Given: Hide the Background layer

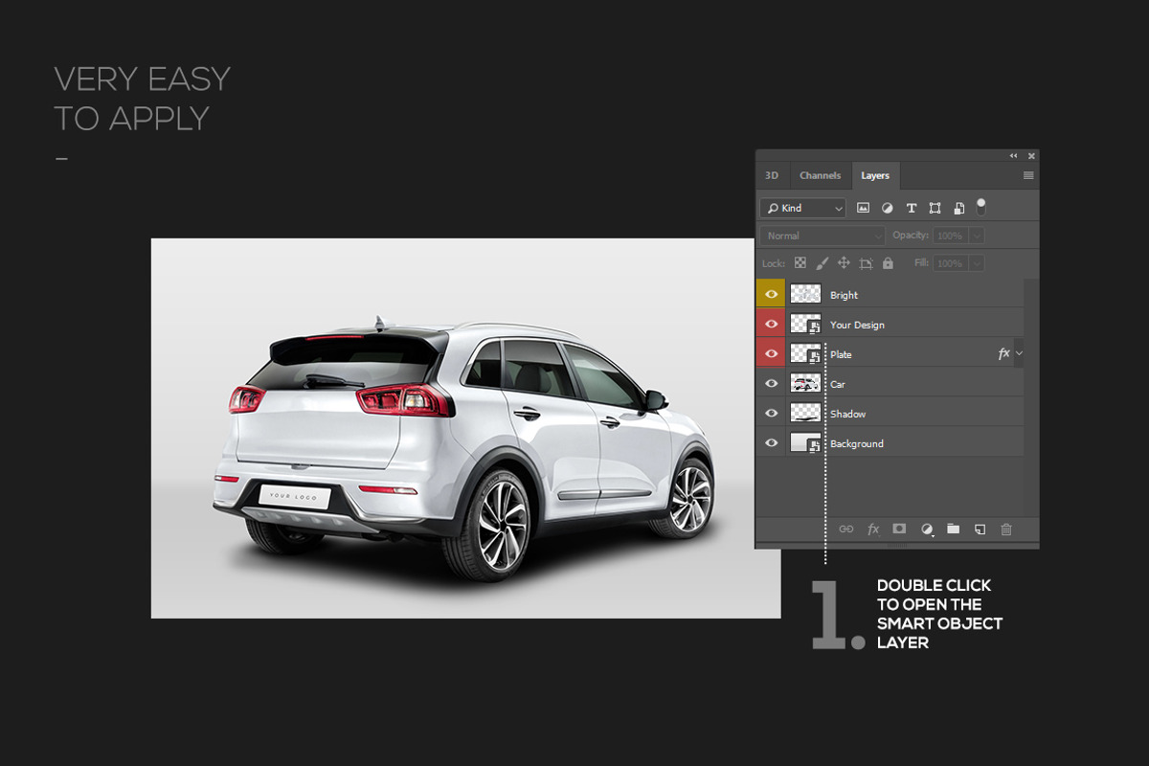Looking at the screenshot, I should [x=771, y=442].
